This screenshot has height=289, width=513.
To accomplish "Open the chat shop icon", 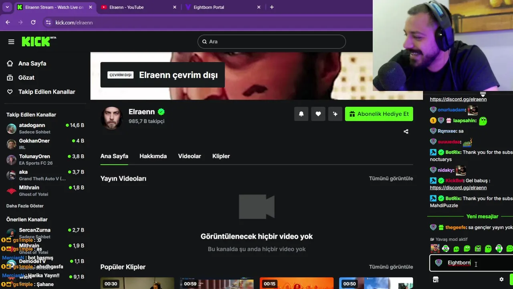I will point(436,279).
